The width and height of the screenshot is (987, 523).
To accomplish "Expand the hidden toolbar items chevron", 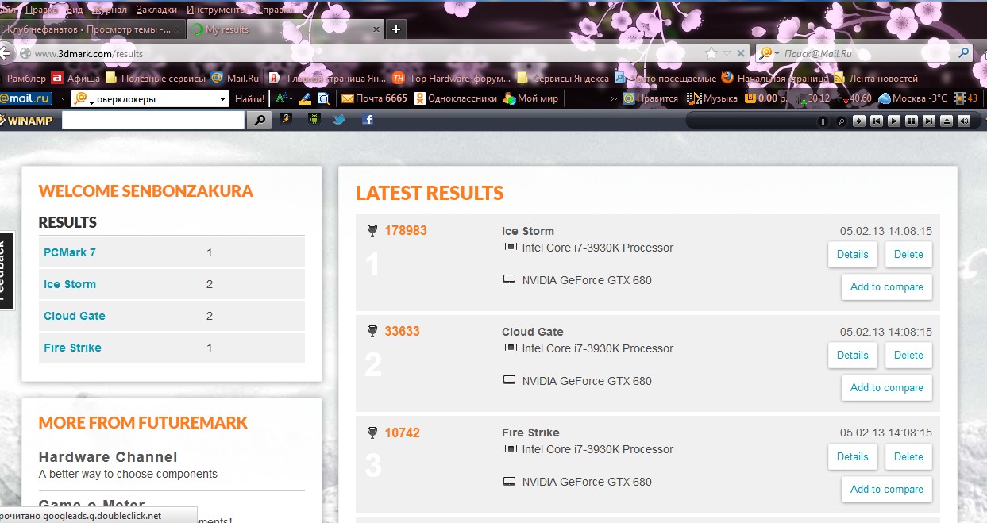I will coord(614,99).
